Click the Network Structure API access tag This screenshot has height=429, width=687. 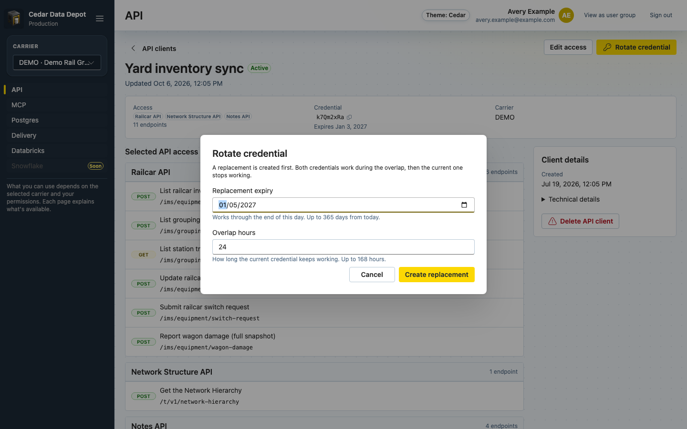194,116
